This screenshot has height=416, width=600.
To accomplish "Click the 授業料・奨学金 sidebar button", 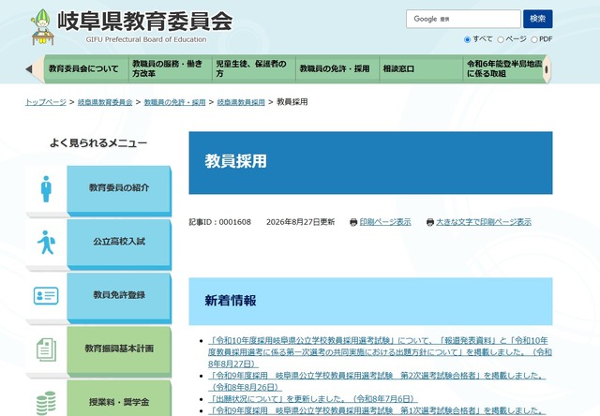I will pos(119,398).
